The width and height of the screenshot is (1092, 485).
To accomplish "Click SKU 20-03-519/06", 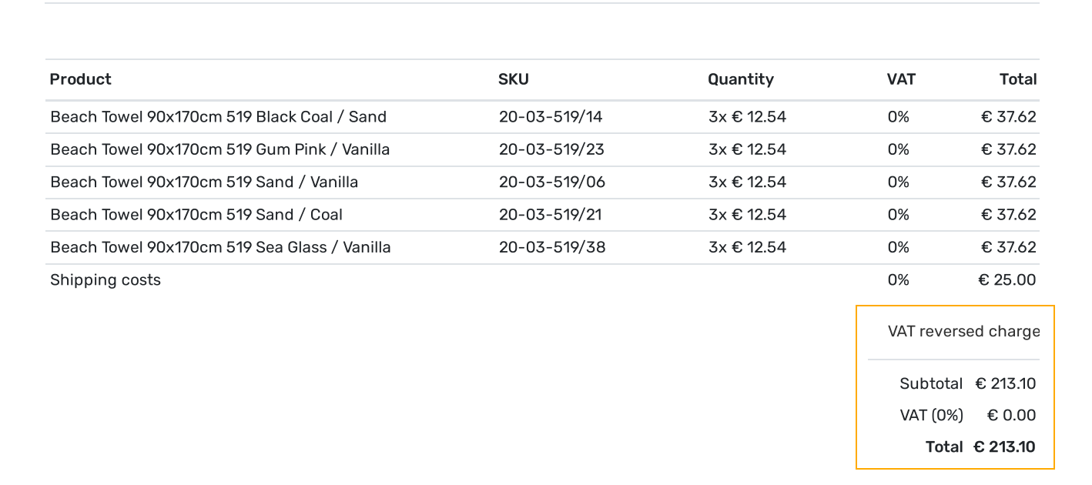I will (x=552, y=182).
